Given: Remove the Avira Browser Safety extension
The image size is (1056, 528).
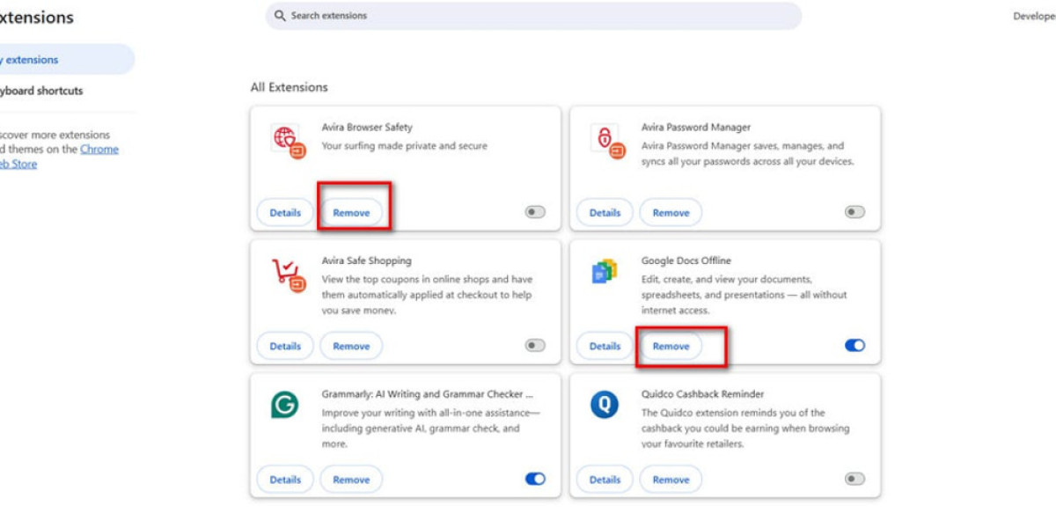Looking at the screenshot, I should pyautogui.click(x=351, y=212).
